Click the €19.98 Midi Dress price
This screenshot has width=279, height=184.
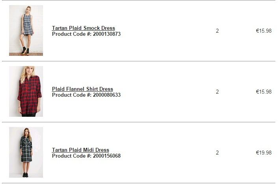click(264, 153)
